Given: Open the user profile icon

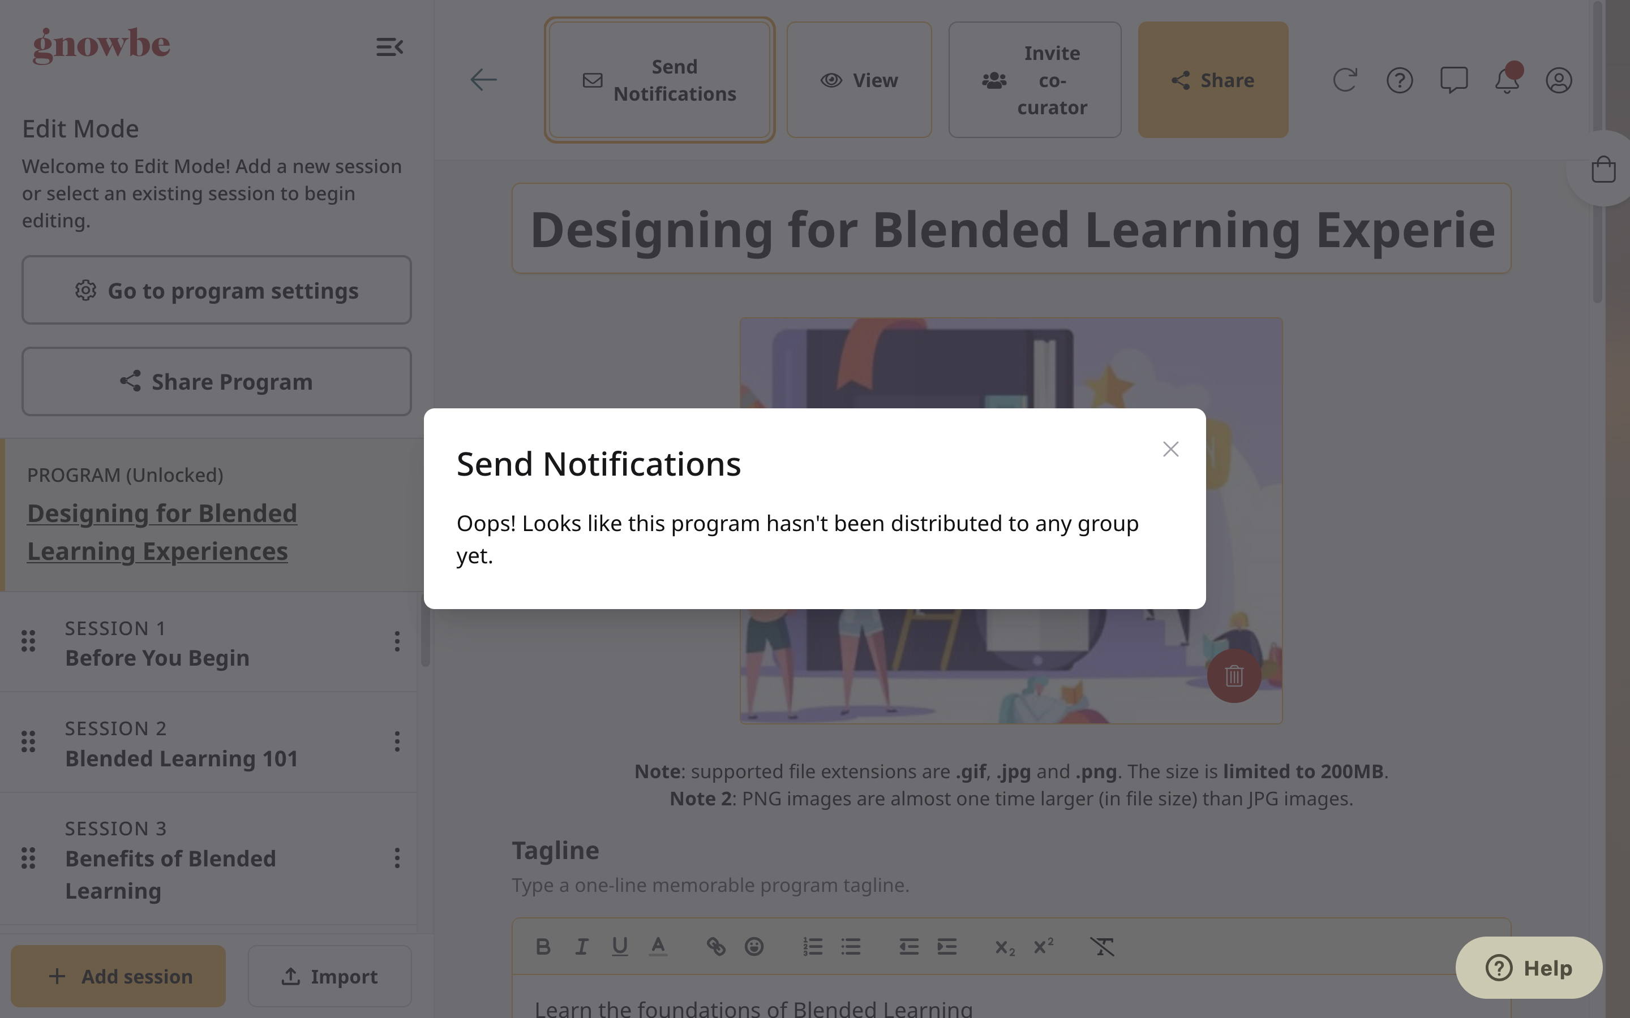Looking at the screenshot, I should click(1559, 79).
